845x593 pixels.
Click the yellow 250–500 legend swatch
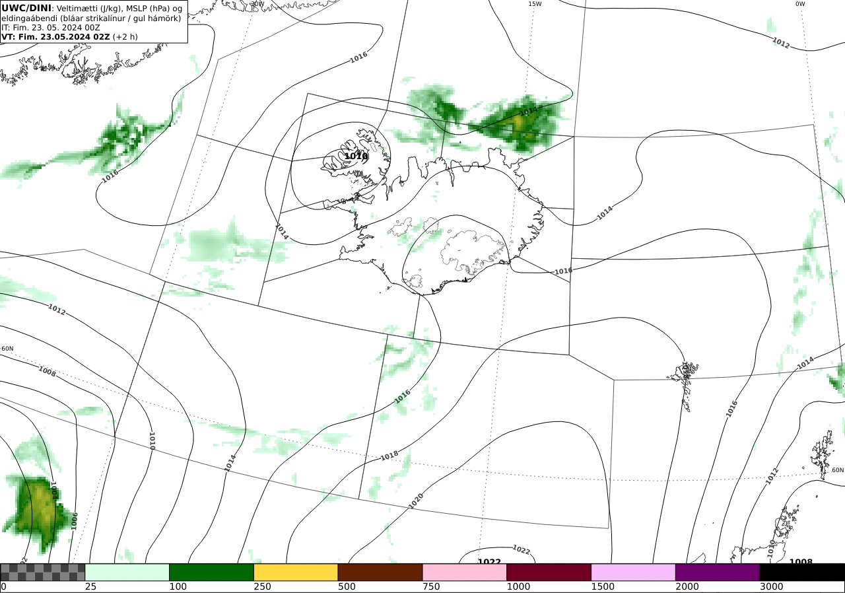pos(296,572)
